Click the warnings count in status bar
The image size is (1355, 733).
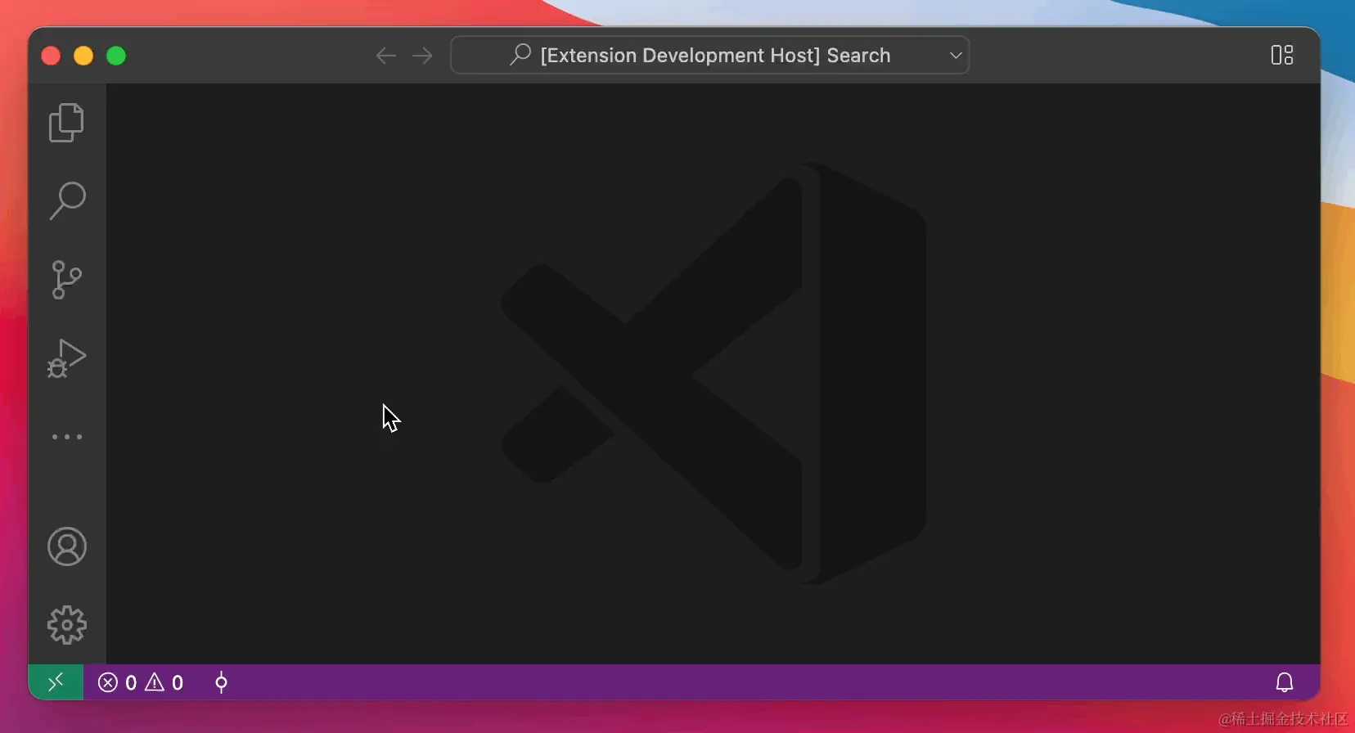[164, 682]
